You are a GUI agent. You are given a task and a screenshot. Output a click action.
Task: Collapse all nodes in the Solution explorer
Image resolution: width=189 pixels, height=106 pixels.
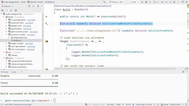(33, 6)
